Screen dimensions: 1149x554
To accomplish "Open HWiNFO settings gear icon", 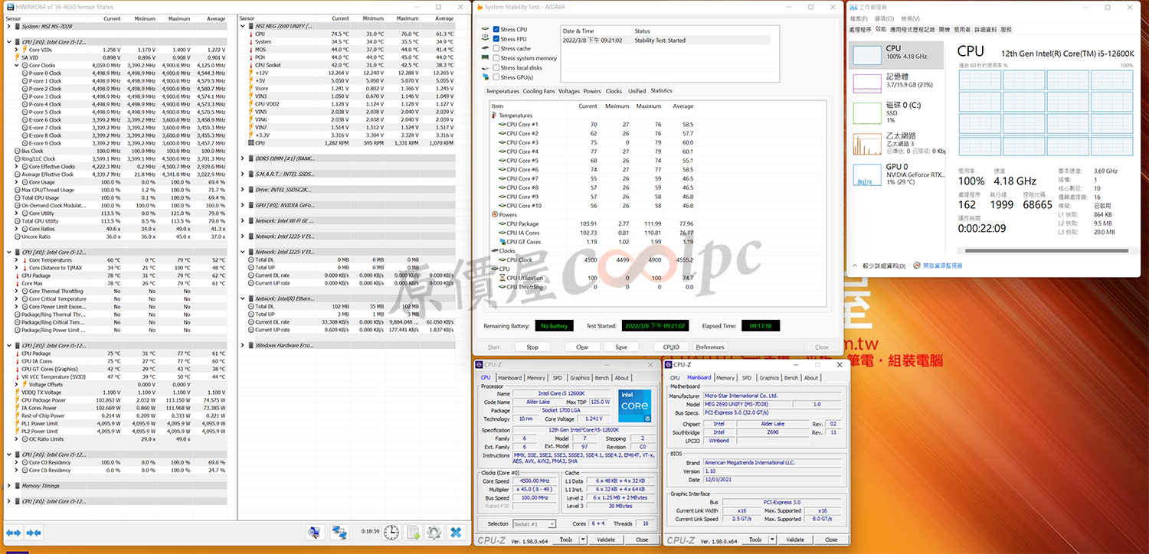I will coord(434,532).
